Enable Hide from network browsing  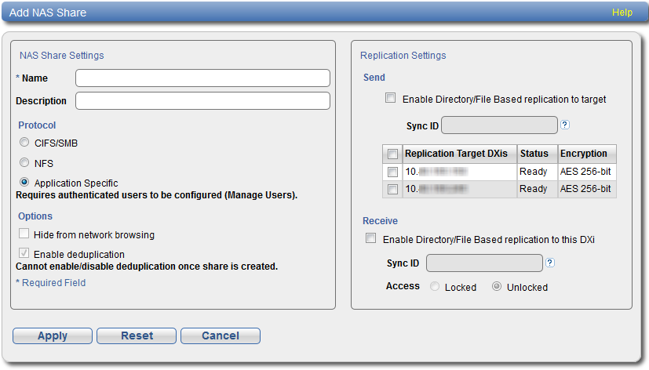(x=24, y=234)
